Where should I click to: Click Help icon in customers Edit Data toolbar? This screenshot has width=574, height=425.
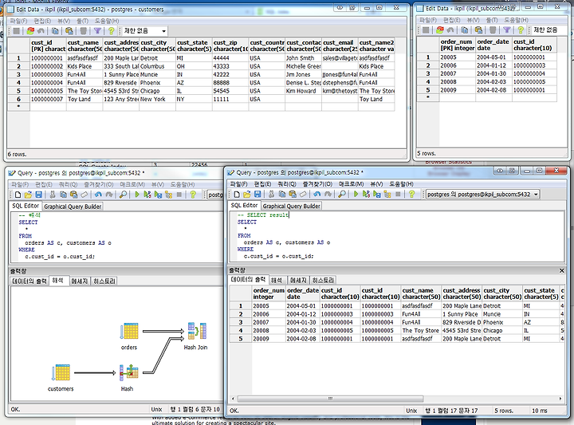(x=112, y=31)
